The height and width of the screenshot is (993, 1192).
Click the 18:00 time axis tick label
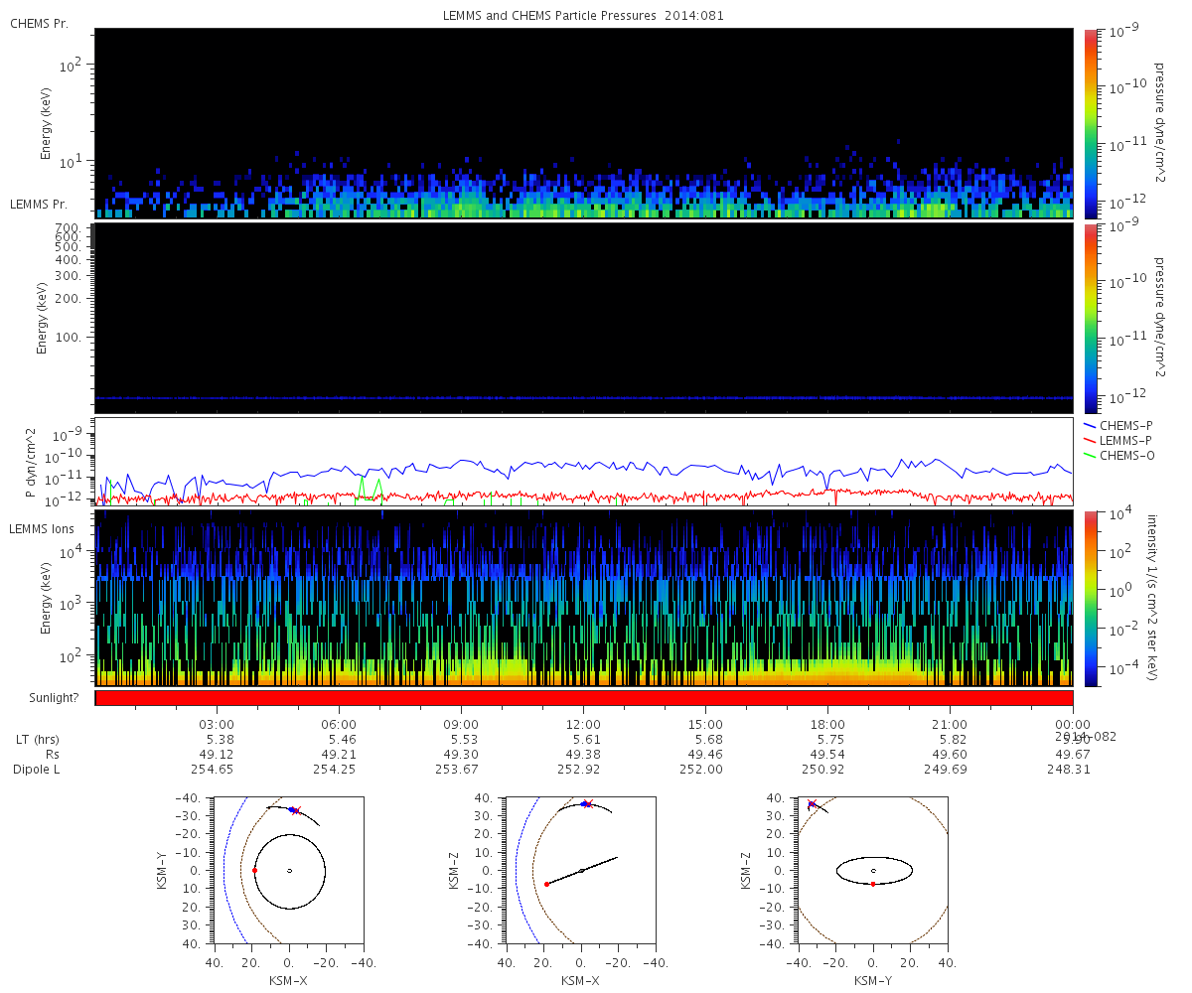pyautogui.click(x=827, y=725)
